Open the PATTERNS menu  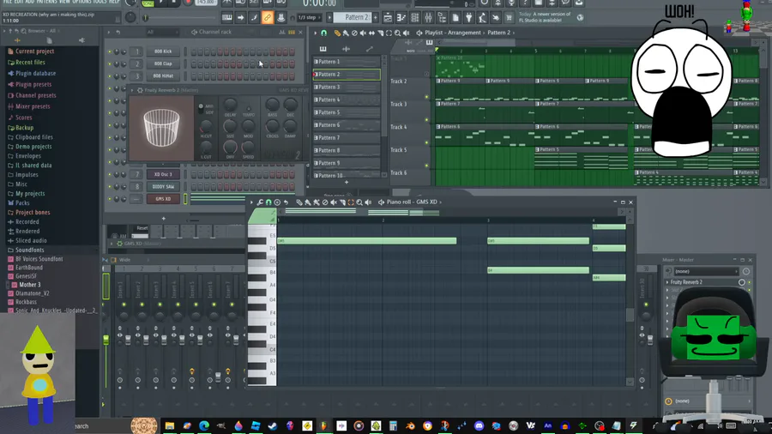(47, 2)
